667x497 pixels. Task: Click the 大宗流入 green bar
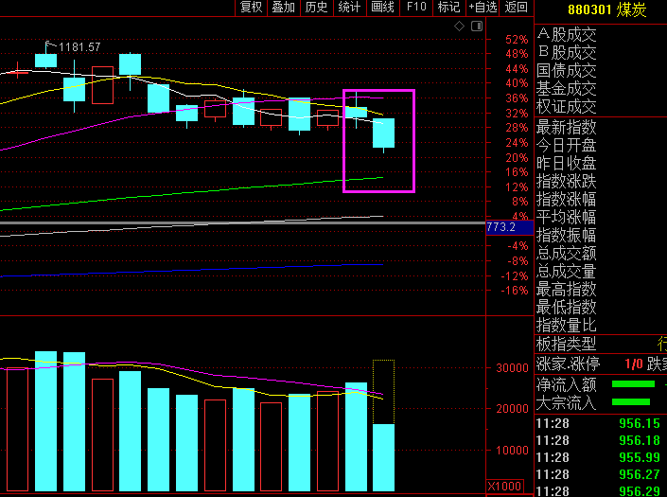click(x=631, y=401)
